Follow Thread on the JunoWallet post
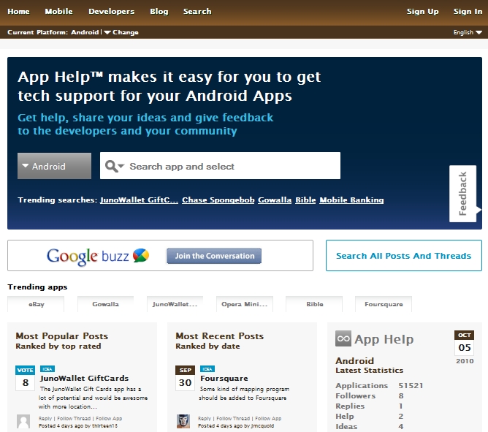This screenshot has height=432, width=488. coord(74,419)
